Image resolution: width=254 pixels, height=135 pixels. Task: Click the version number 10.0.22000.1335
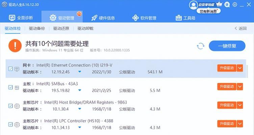(117, 50)
